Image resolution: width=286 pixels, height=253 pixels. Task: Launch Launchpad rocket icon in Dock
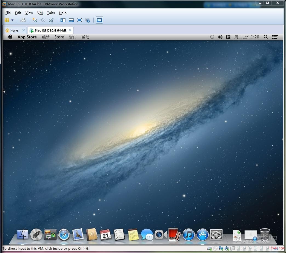36,235
